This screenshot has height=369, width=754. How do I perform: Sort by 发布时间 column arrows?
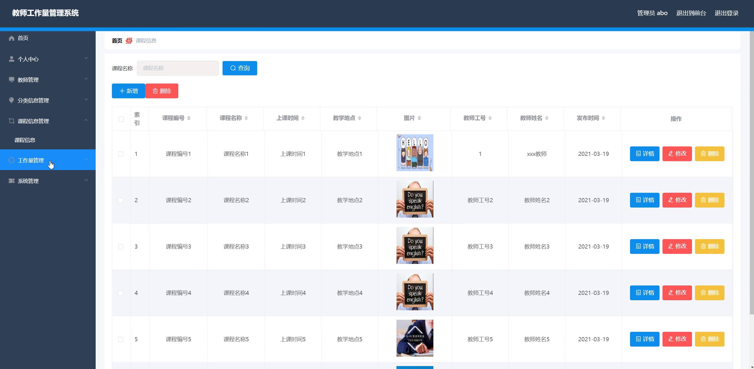click(x=603, y=118)
